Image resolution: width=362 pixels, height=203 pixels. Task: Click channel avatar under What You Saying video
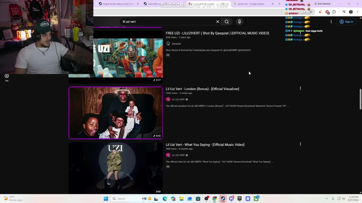point(168,155)
